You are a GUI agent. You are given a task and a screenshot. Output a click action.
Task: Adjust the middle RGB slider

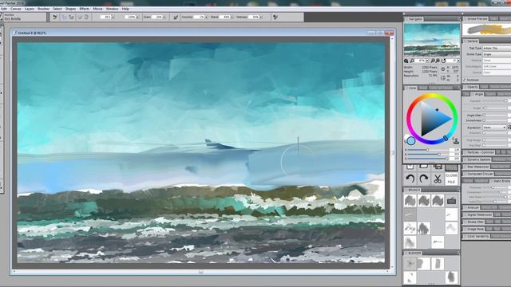pyautogui.click(x=427, y=154)
